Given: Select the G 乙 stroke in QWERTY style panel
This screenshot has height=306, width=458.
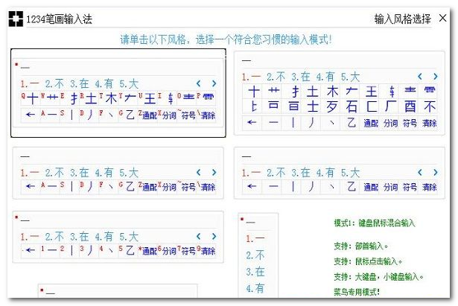Looking at the screenshot, I should (128, 115).
